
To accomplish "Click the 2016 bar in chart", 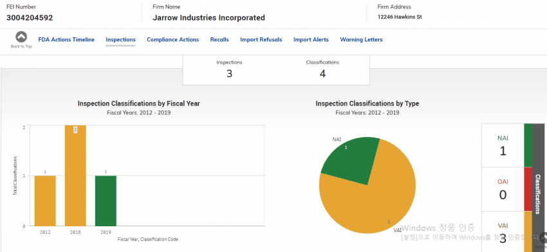I will tap(75, 175).
